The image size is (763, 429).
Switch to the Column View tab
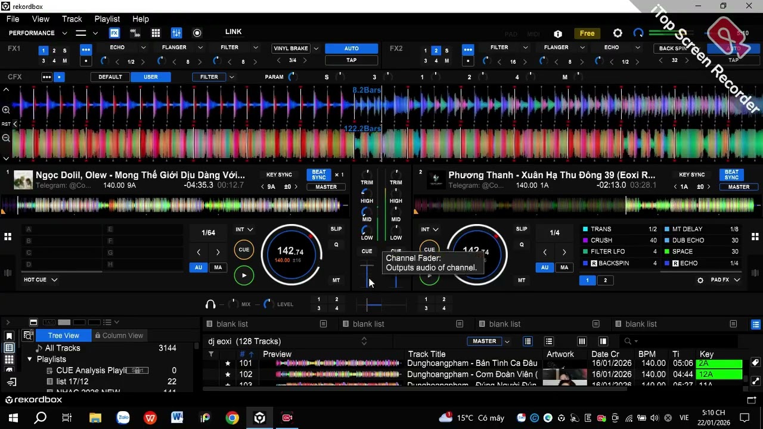(119, 335)
